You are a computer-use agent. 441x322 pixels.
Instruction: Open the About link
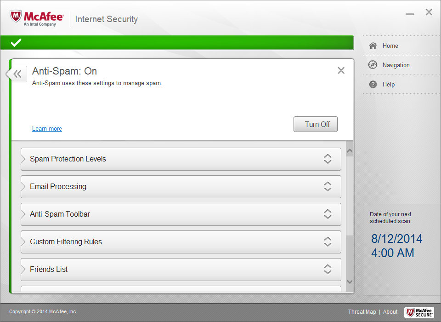390,311
